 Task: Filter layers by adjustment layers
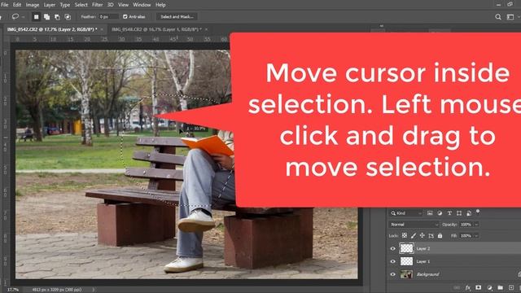coord(440,213)
